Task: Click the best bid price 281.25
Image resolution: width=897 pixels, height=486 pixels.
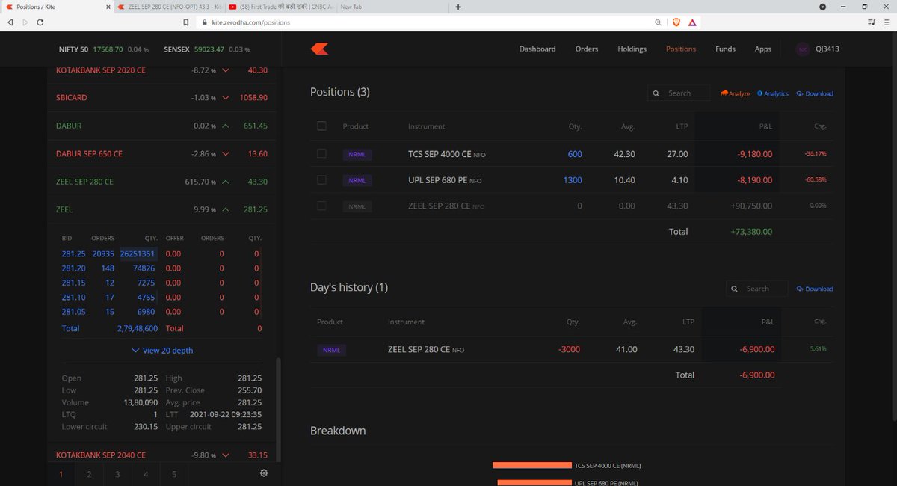Action: click(73, 254)
